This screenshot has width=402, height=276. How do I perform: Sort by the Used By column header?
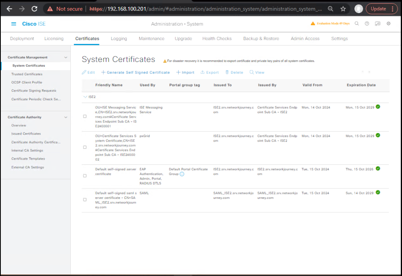click(147, 85)
